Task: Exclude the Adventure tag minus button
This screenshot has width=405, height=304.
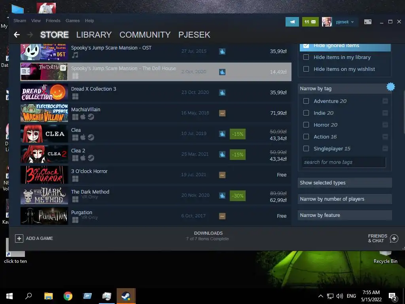Action: [x=385, y=101]
